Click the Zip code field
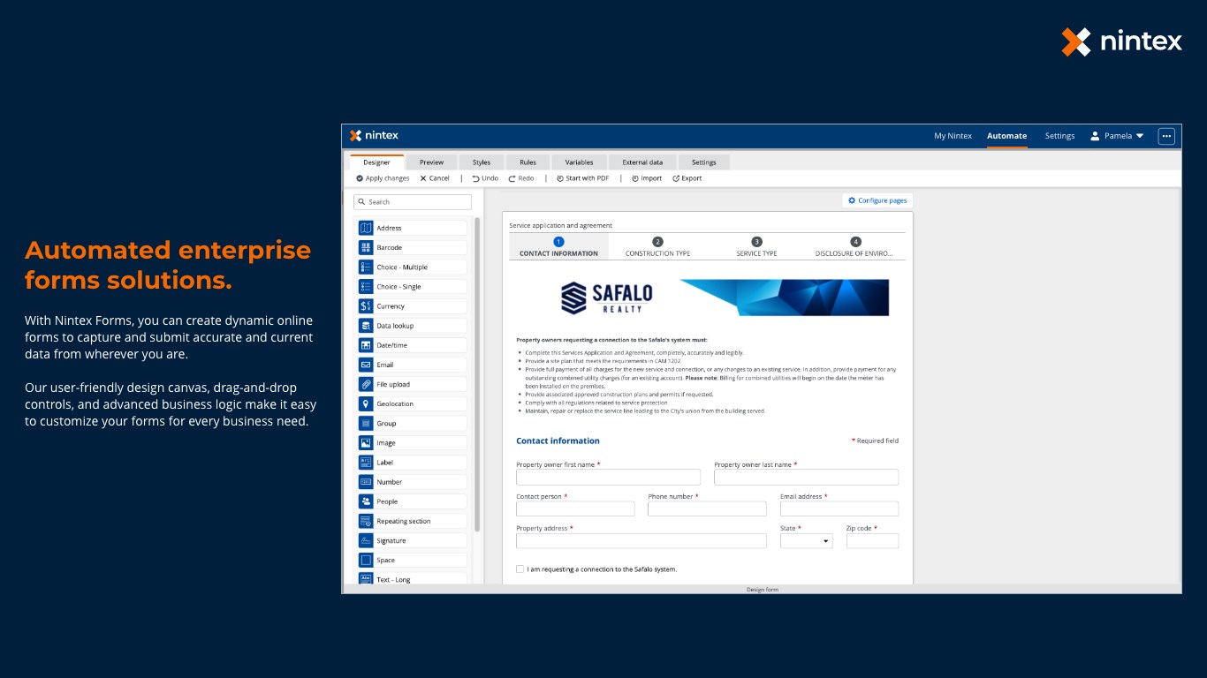 coord(872,541)
